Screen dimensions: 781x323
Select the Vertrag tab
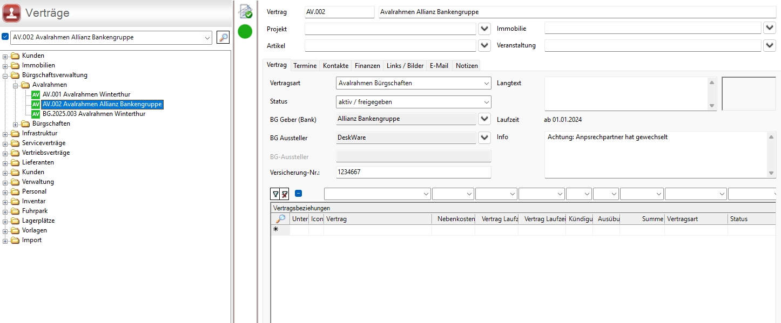(277, 65)
